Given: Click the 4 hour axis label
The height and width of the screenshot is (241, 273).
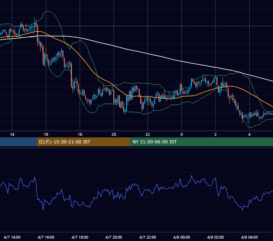Looking at the screenshot, I should coord(249,135).
